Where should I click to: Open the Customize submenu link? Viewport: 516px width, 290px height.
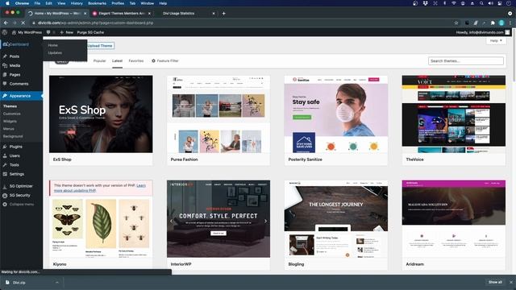tap(12, 114)
